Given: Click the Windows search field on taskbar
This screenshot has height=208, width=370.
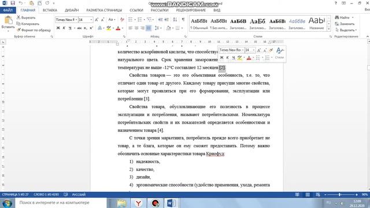Looking at the screenshot, I should [61, 203].
